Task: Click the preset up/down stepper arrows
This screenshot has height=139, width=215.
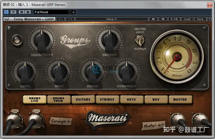Action: click(x=70, y=12)
